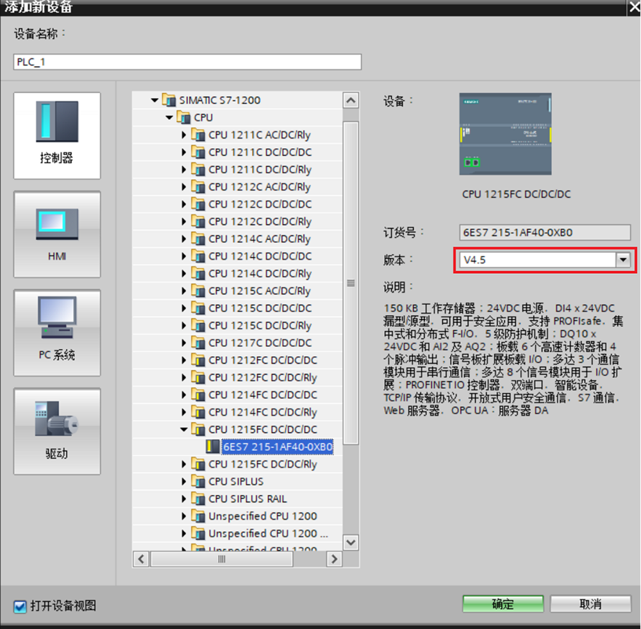Viewport: 641px width, 629px height.
Task: Collapse the CPU 1215FC DC/DC/DC node
Action: (x=183, y=430)
